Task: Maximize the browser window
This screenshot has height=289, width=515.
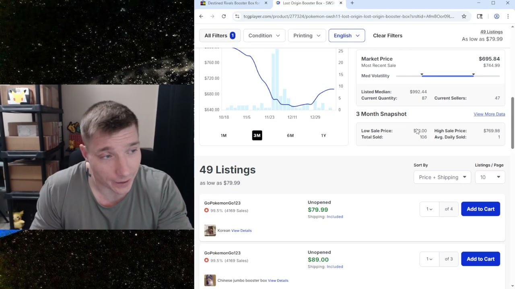Action: (x=493, y=3)
